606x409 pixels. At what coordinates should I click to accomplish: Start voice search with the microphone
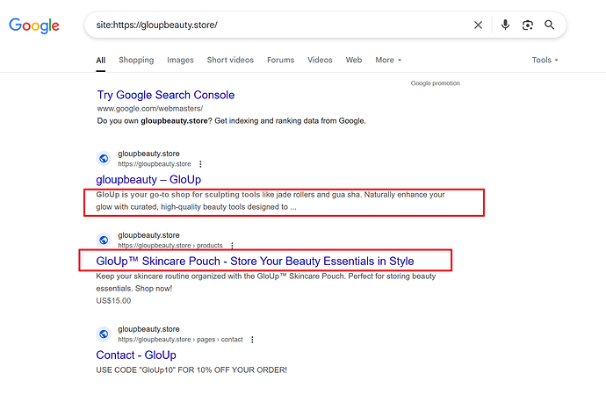505,25
